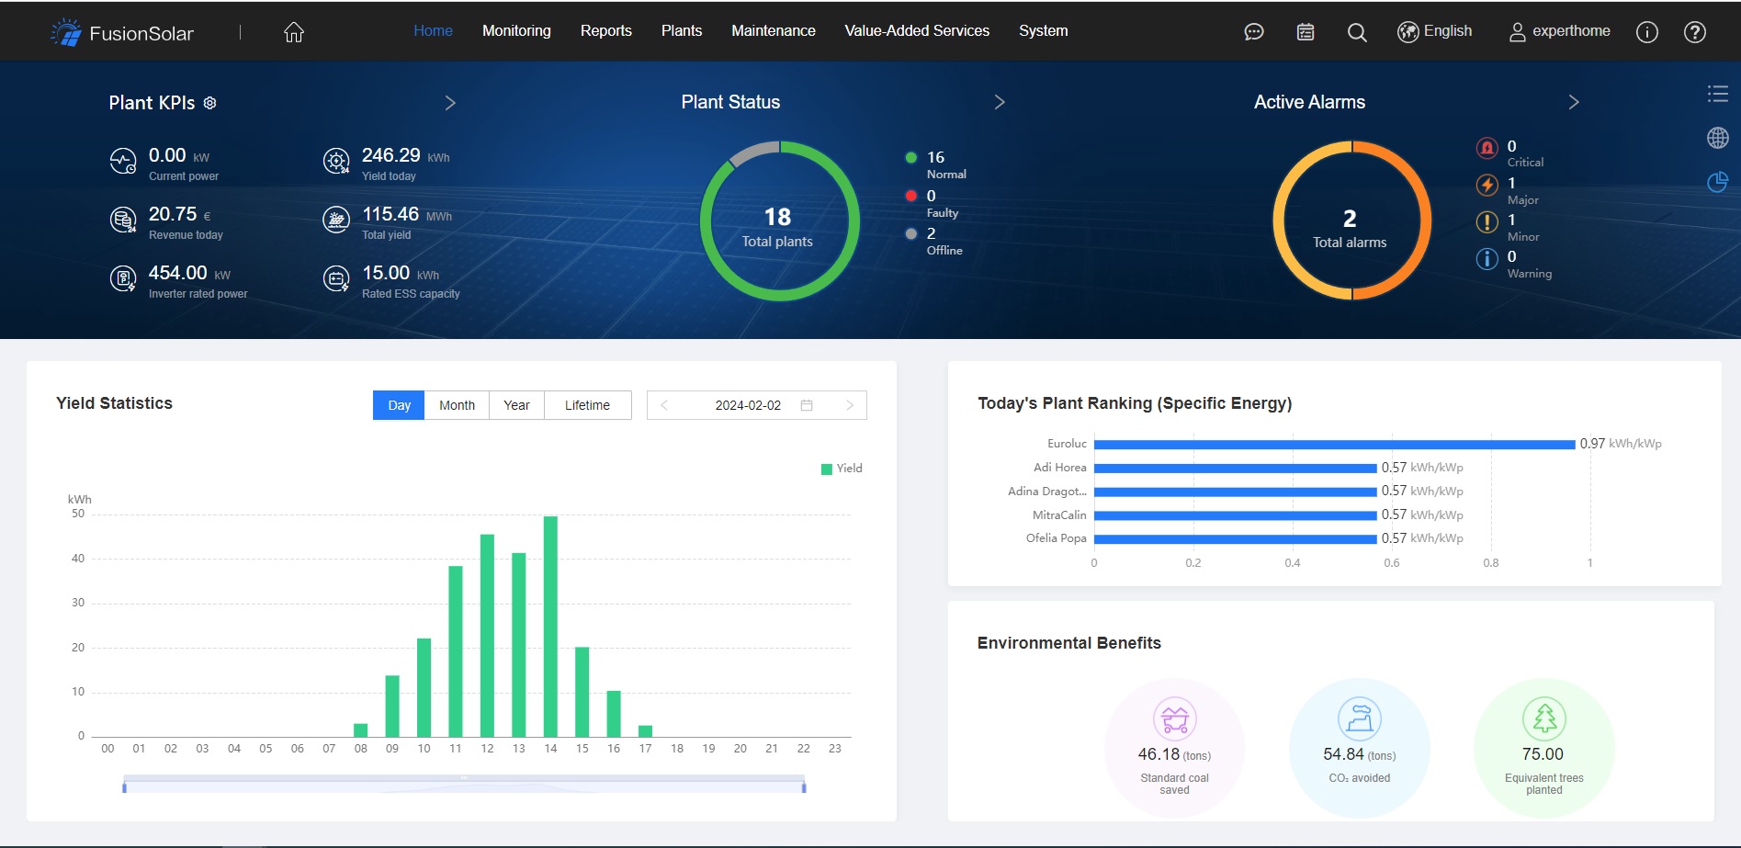Open the Monitoring menu
Image resolution: width=1741 pixels, height=848 pixels.
click(x=516, y=31)
